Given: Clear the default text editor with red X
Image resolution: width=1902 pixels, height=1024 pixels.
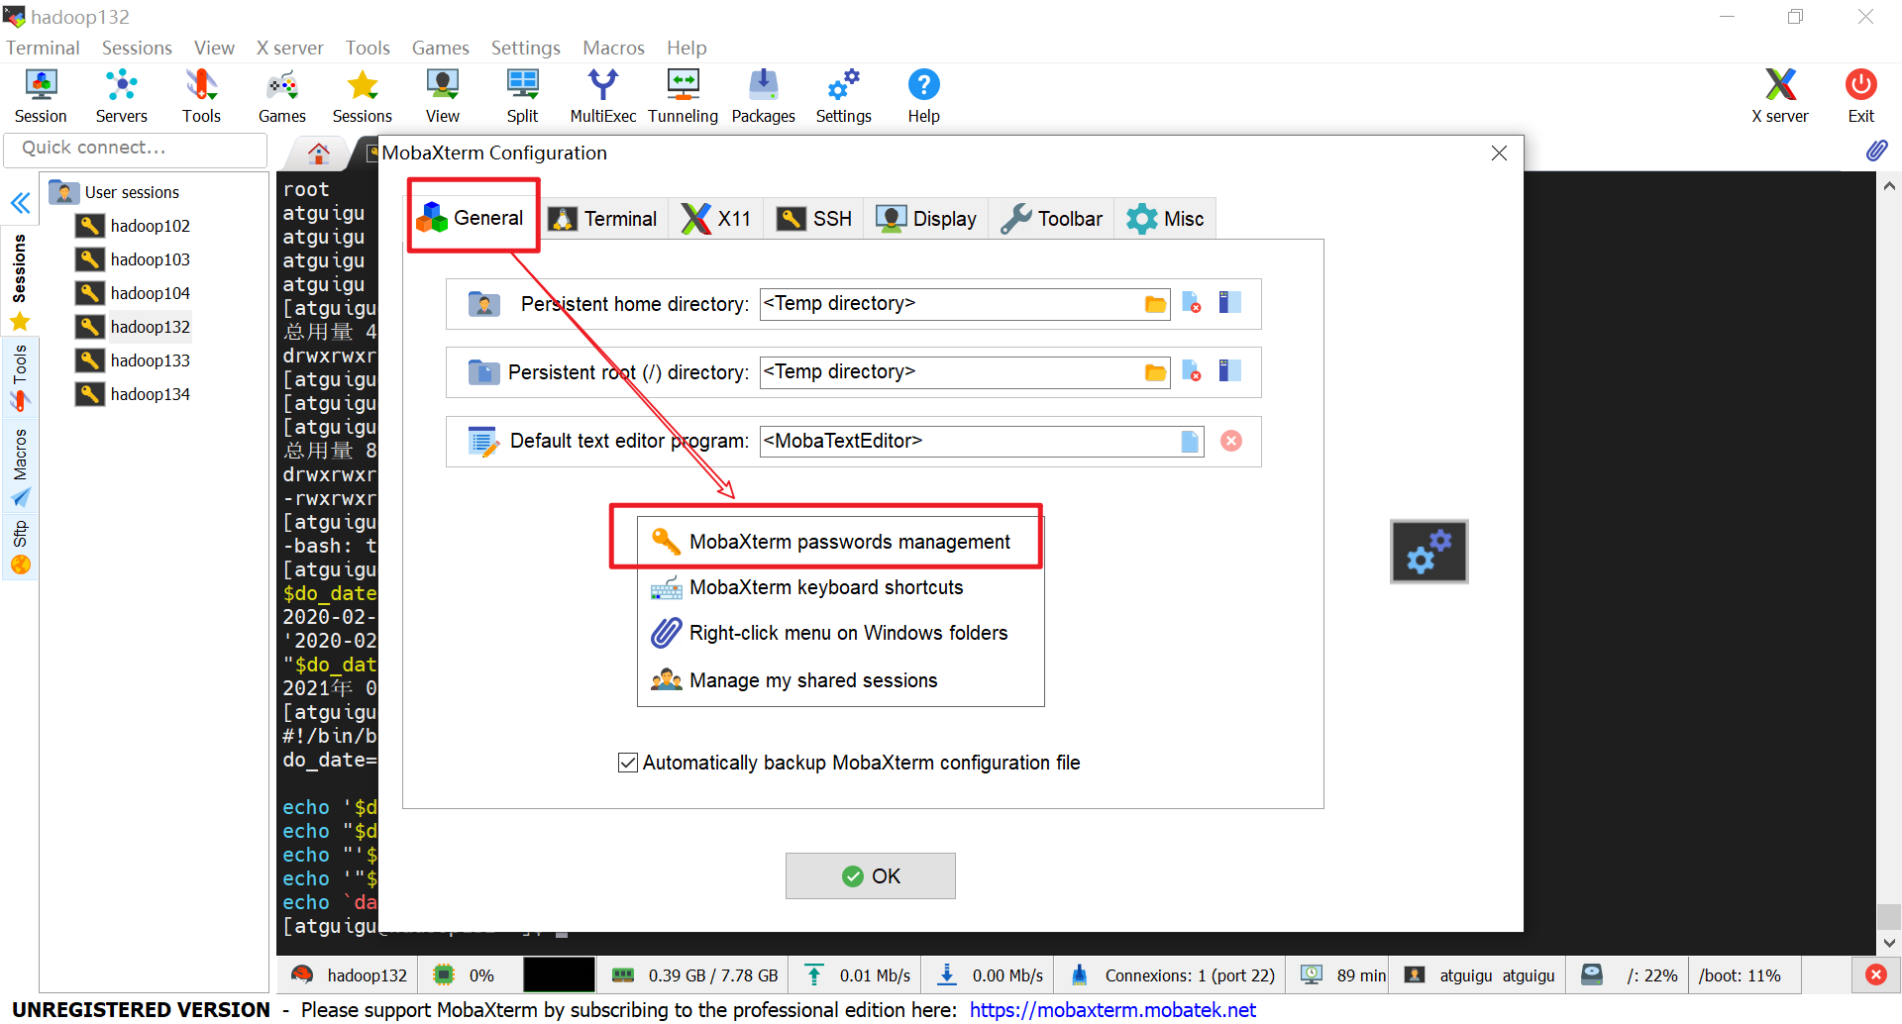Looking at the screenshot, I should (x=1231, y=441).
